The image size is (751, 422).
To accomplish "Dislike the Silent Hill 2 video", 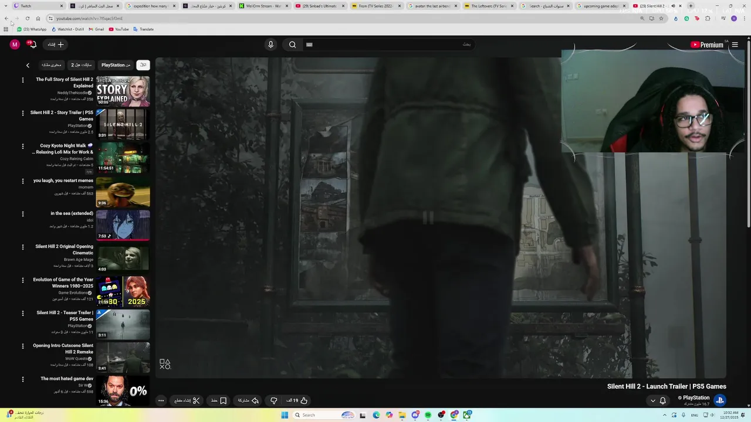I will coord(273,400).
